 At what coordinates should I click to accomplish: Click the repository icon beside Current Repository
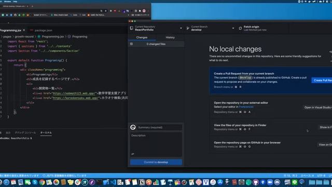tap(131, 28)
